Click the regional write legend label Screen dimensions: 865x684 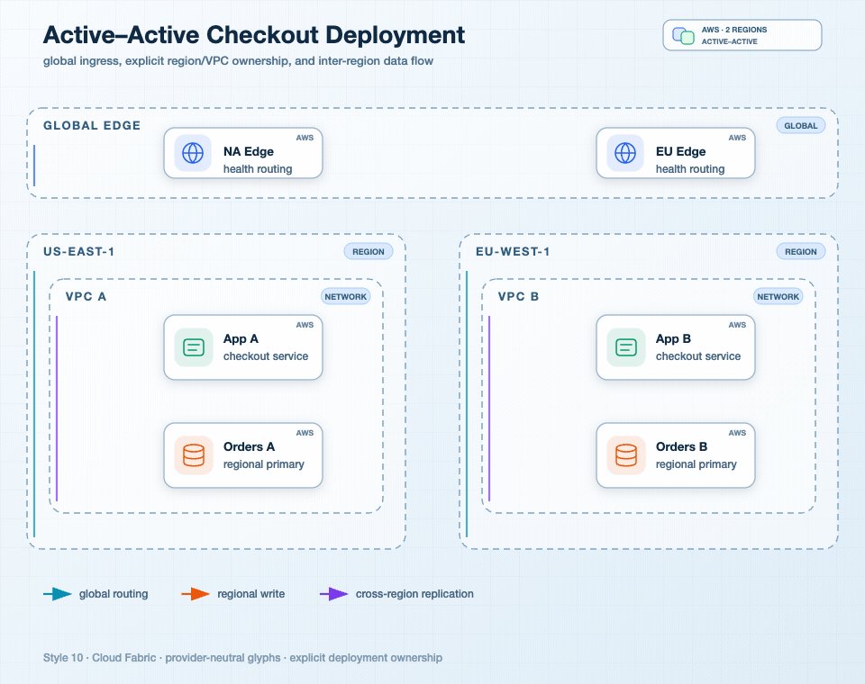point(251,594)
